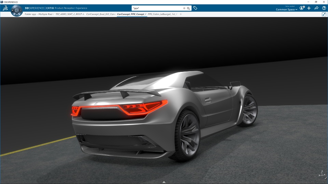Image resolution: width=328 pixels, height=184 pixels.
Task: Expand the bottom action bar chevron
Action: [x=164, y=182]
